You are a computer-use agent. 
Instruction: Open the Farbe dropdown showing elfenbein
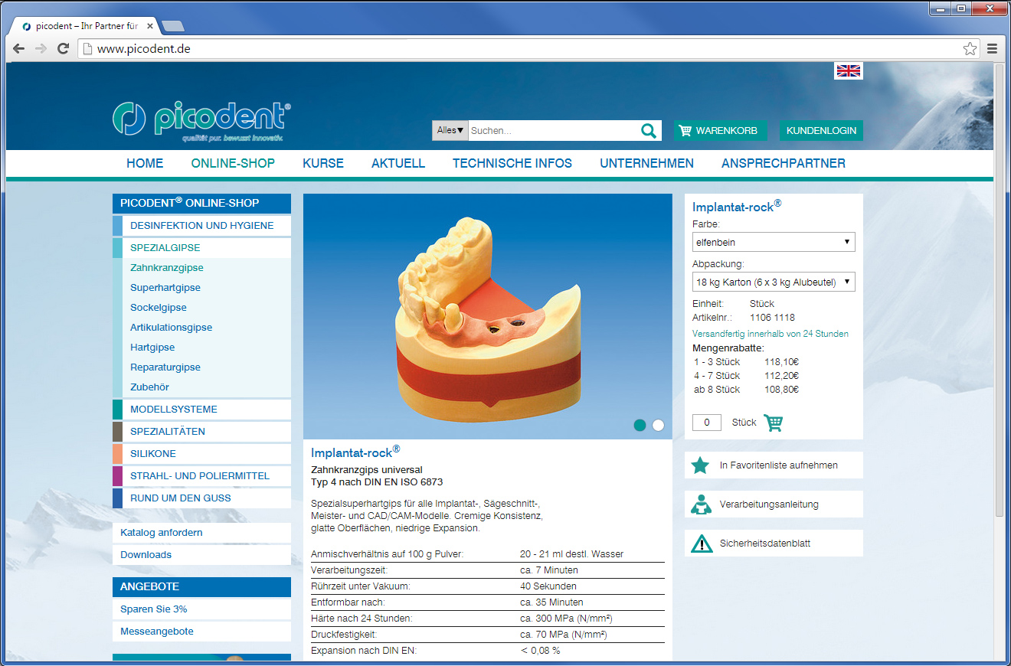[x=774, y=242]
